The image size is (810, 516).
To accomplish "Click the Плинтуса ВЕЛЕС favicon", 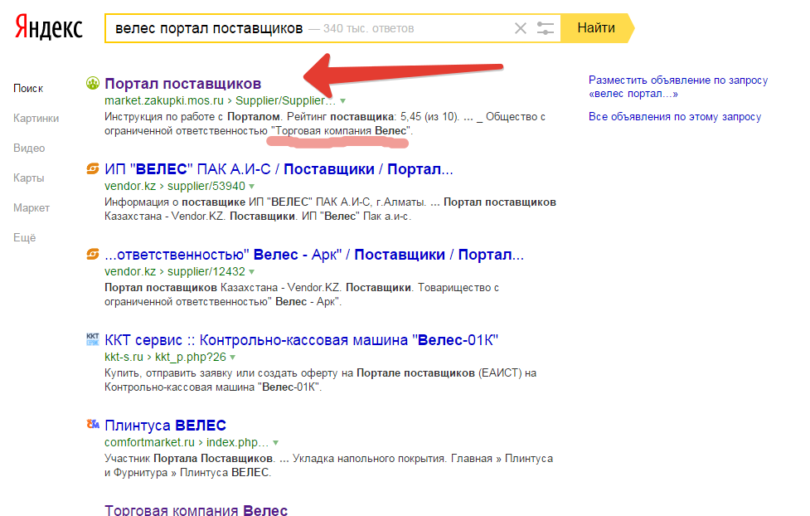I will 93,425.
